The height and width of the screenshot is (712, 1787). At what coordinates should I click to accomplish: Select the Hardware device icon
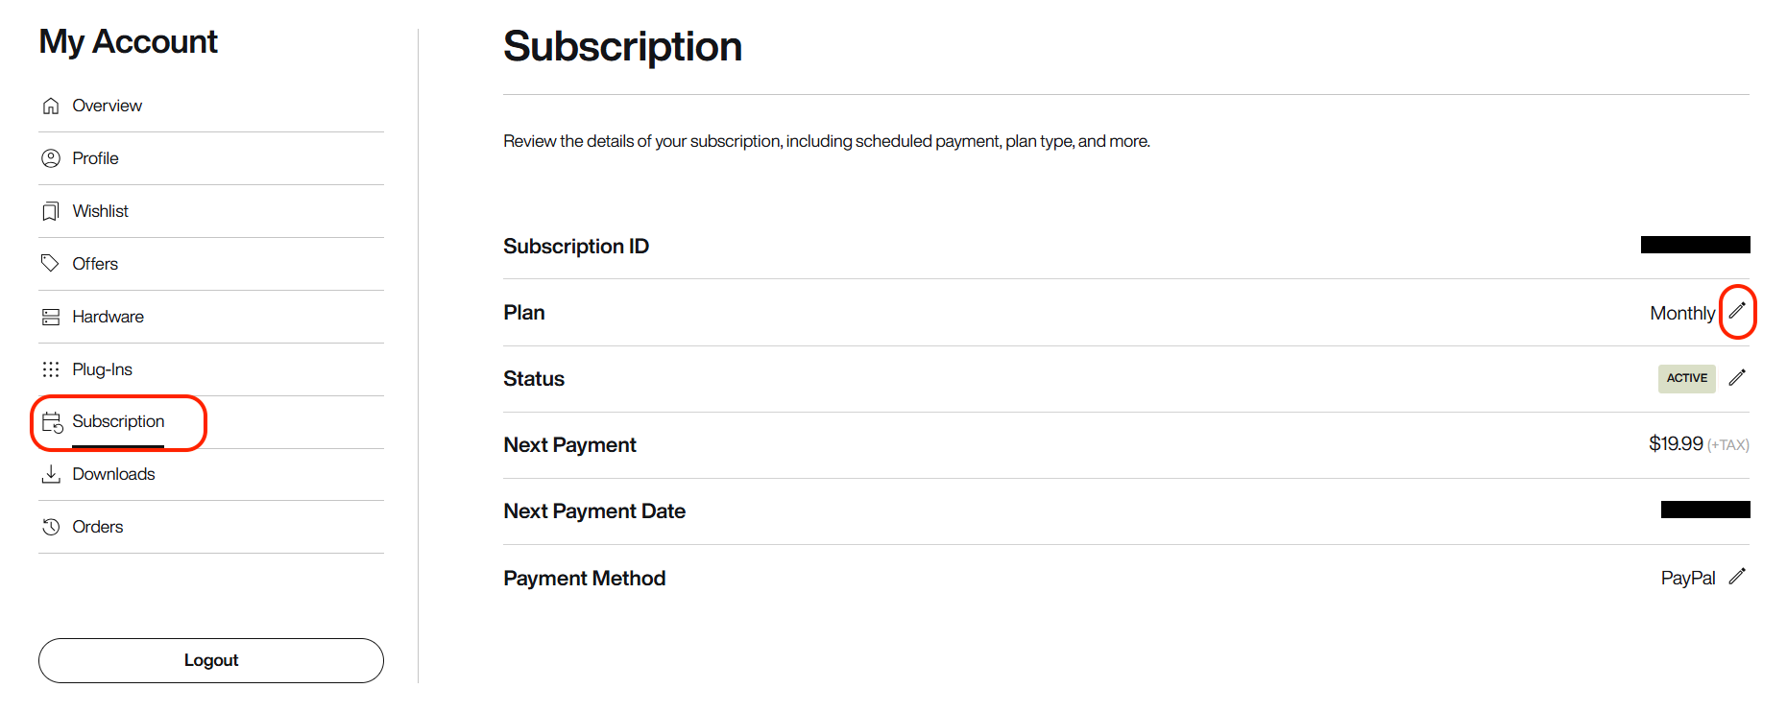point(51,316)
